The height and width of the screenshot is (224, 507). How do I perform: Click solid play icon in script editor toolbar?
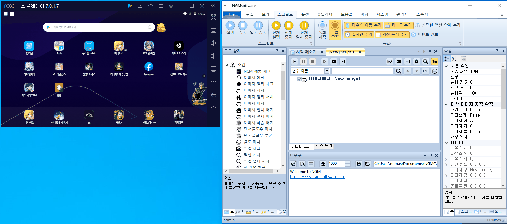(x=294, y=61)
